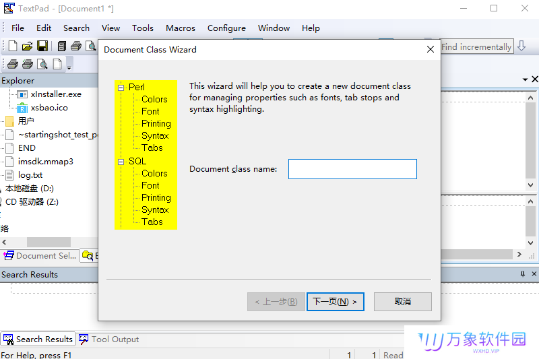Open the File menu
This screenshot has width=539, height=359.
click(18, 28)
